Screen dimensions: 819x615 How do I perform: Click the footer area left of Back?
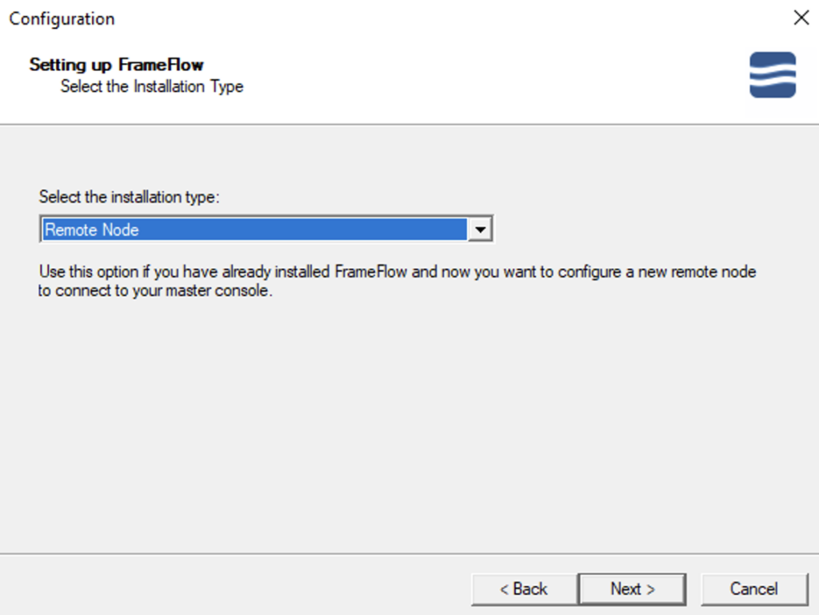pyautogui.click(x=235, y=589)
